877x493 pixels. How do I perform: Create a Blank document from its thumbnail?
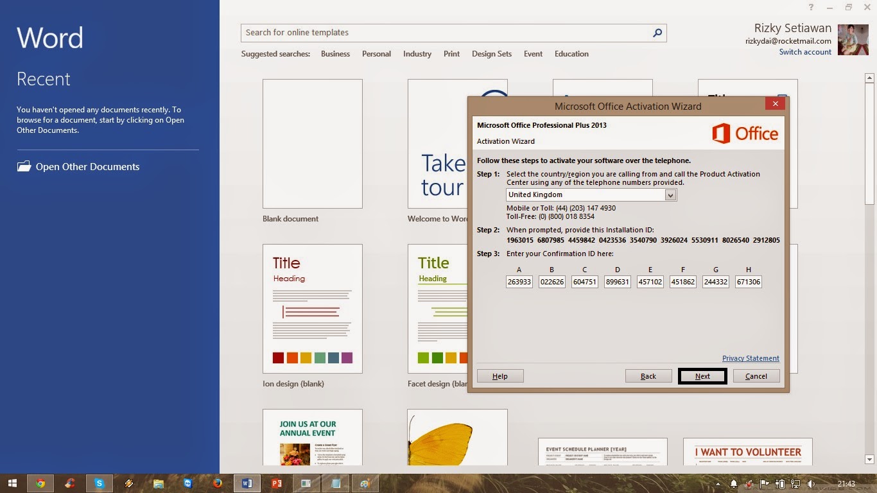pyautogui.click(x=313, y=144)
